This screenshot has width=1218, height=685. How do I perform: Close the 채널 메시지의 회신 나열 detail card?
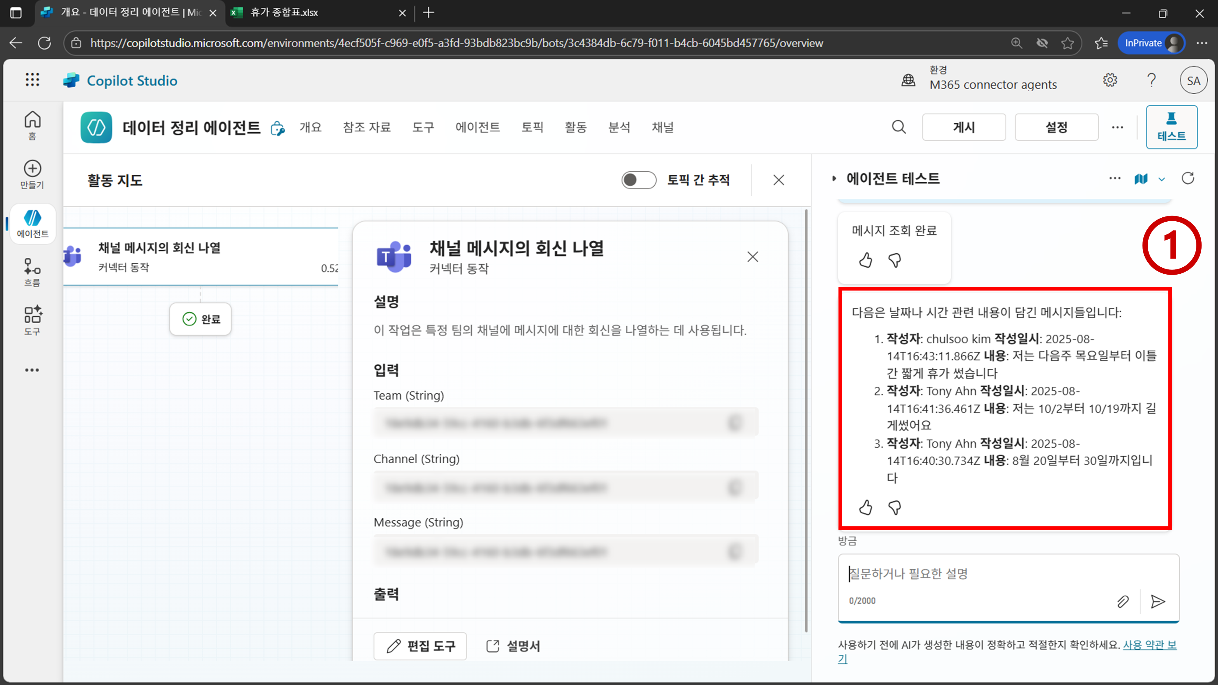pos(752,257)
